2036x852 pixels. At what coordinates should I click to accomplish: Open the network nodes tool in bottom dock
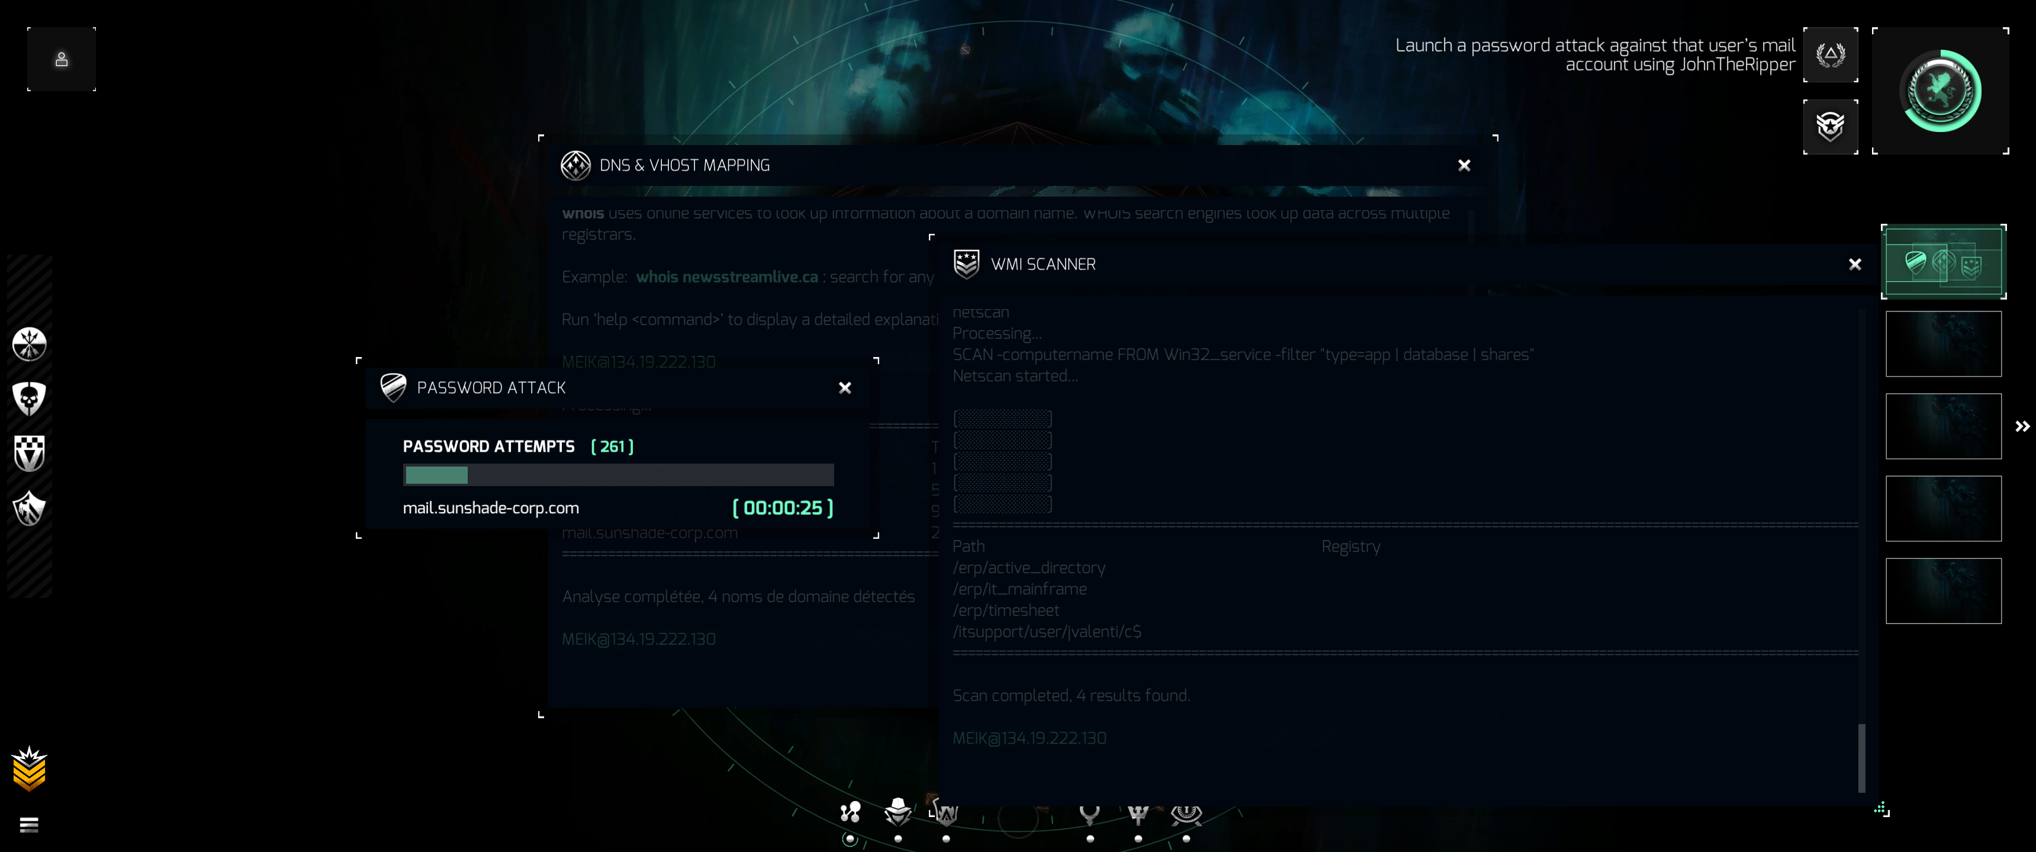(850, 812)
